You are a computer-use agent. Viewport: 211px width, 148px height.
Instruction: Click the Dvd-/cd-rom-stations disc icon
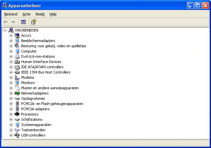pos(17,56)
